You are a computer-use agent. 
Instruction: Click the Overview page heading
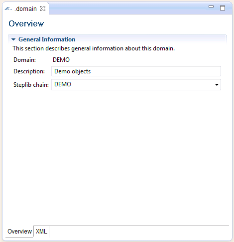26,23
